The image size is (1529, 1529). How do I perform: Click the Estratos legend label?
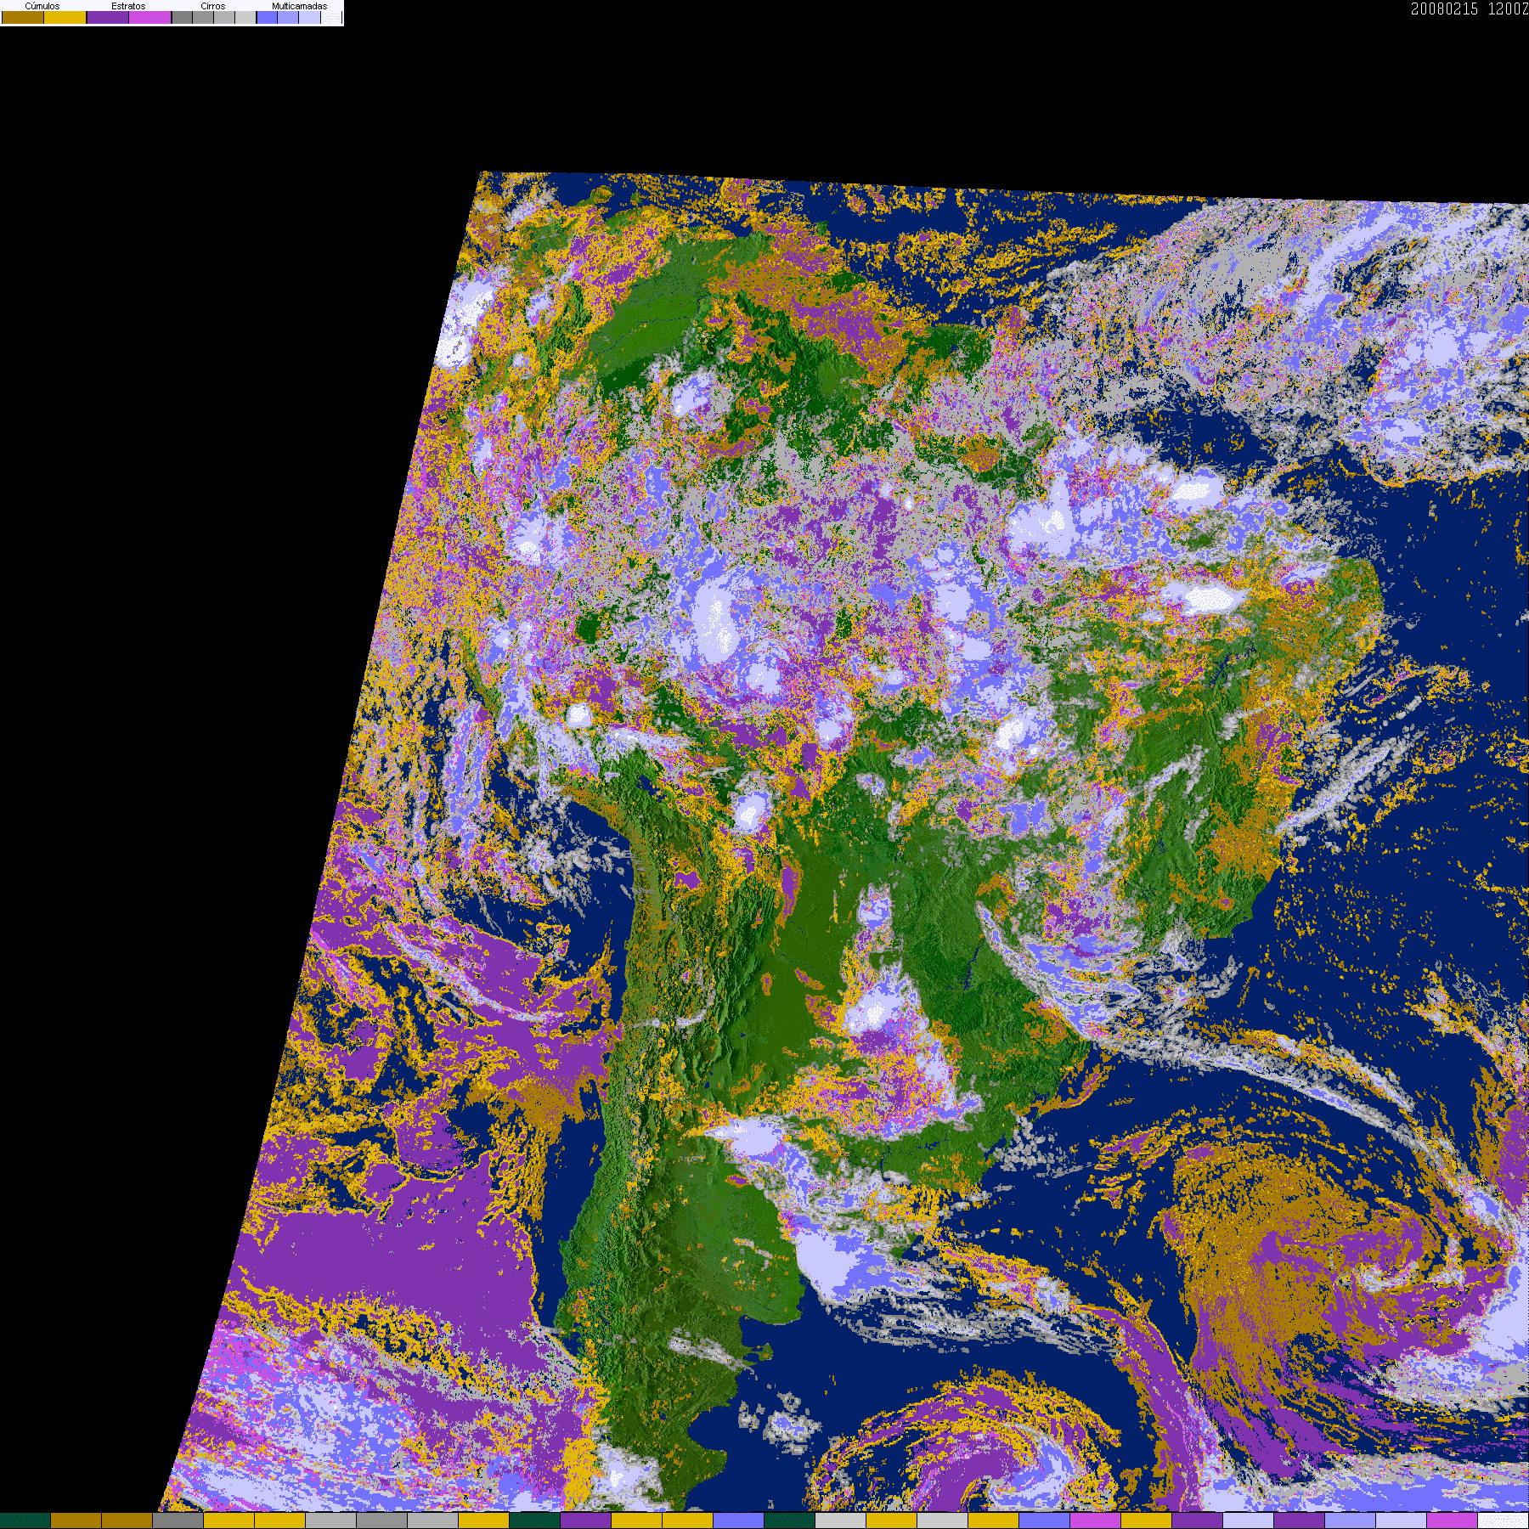[128, 6]
